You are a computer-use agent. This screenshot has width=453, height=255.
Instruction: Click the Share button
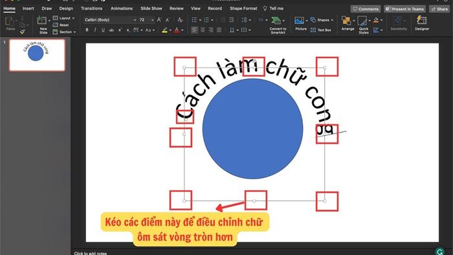click(439, 9)
